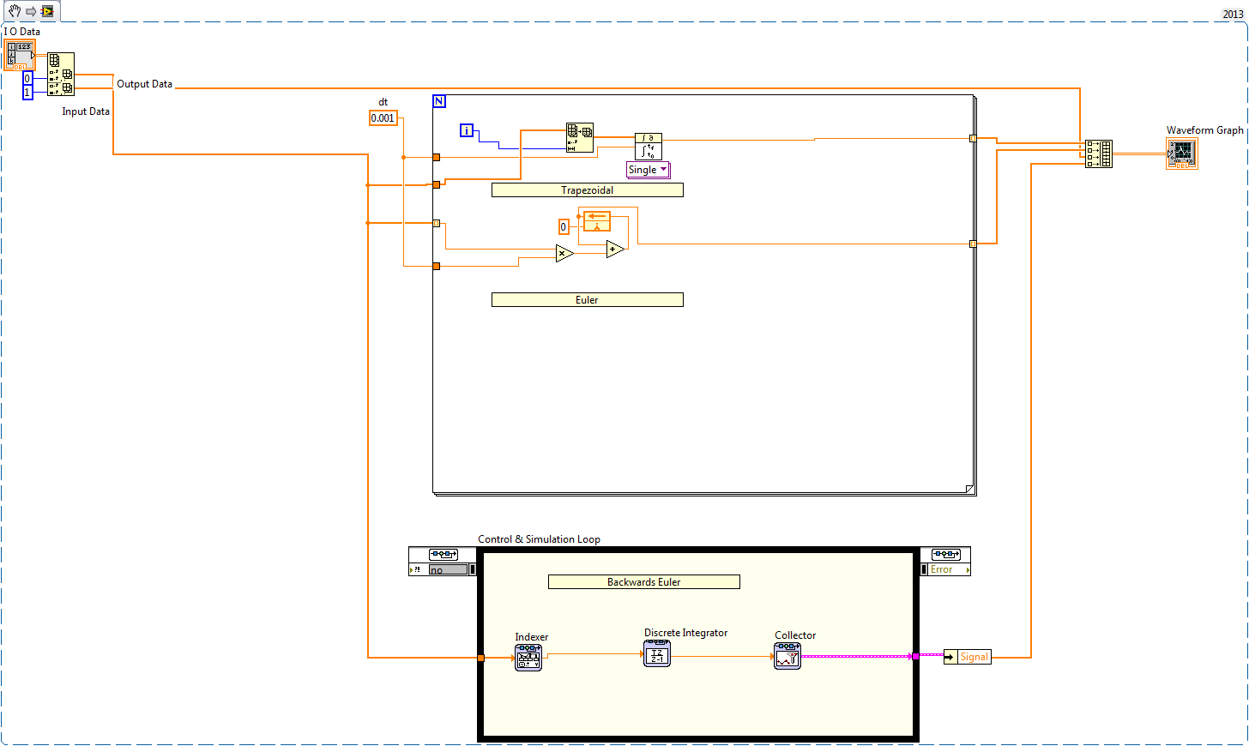Select the Discrete Integrator block
The image size is (1249, 746).
(657, 653)
